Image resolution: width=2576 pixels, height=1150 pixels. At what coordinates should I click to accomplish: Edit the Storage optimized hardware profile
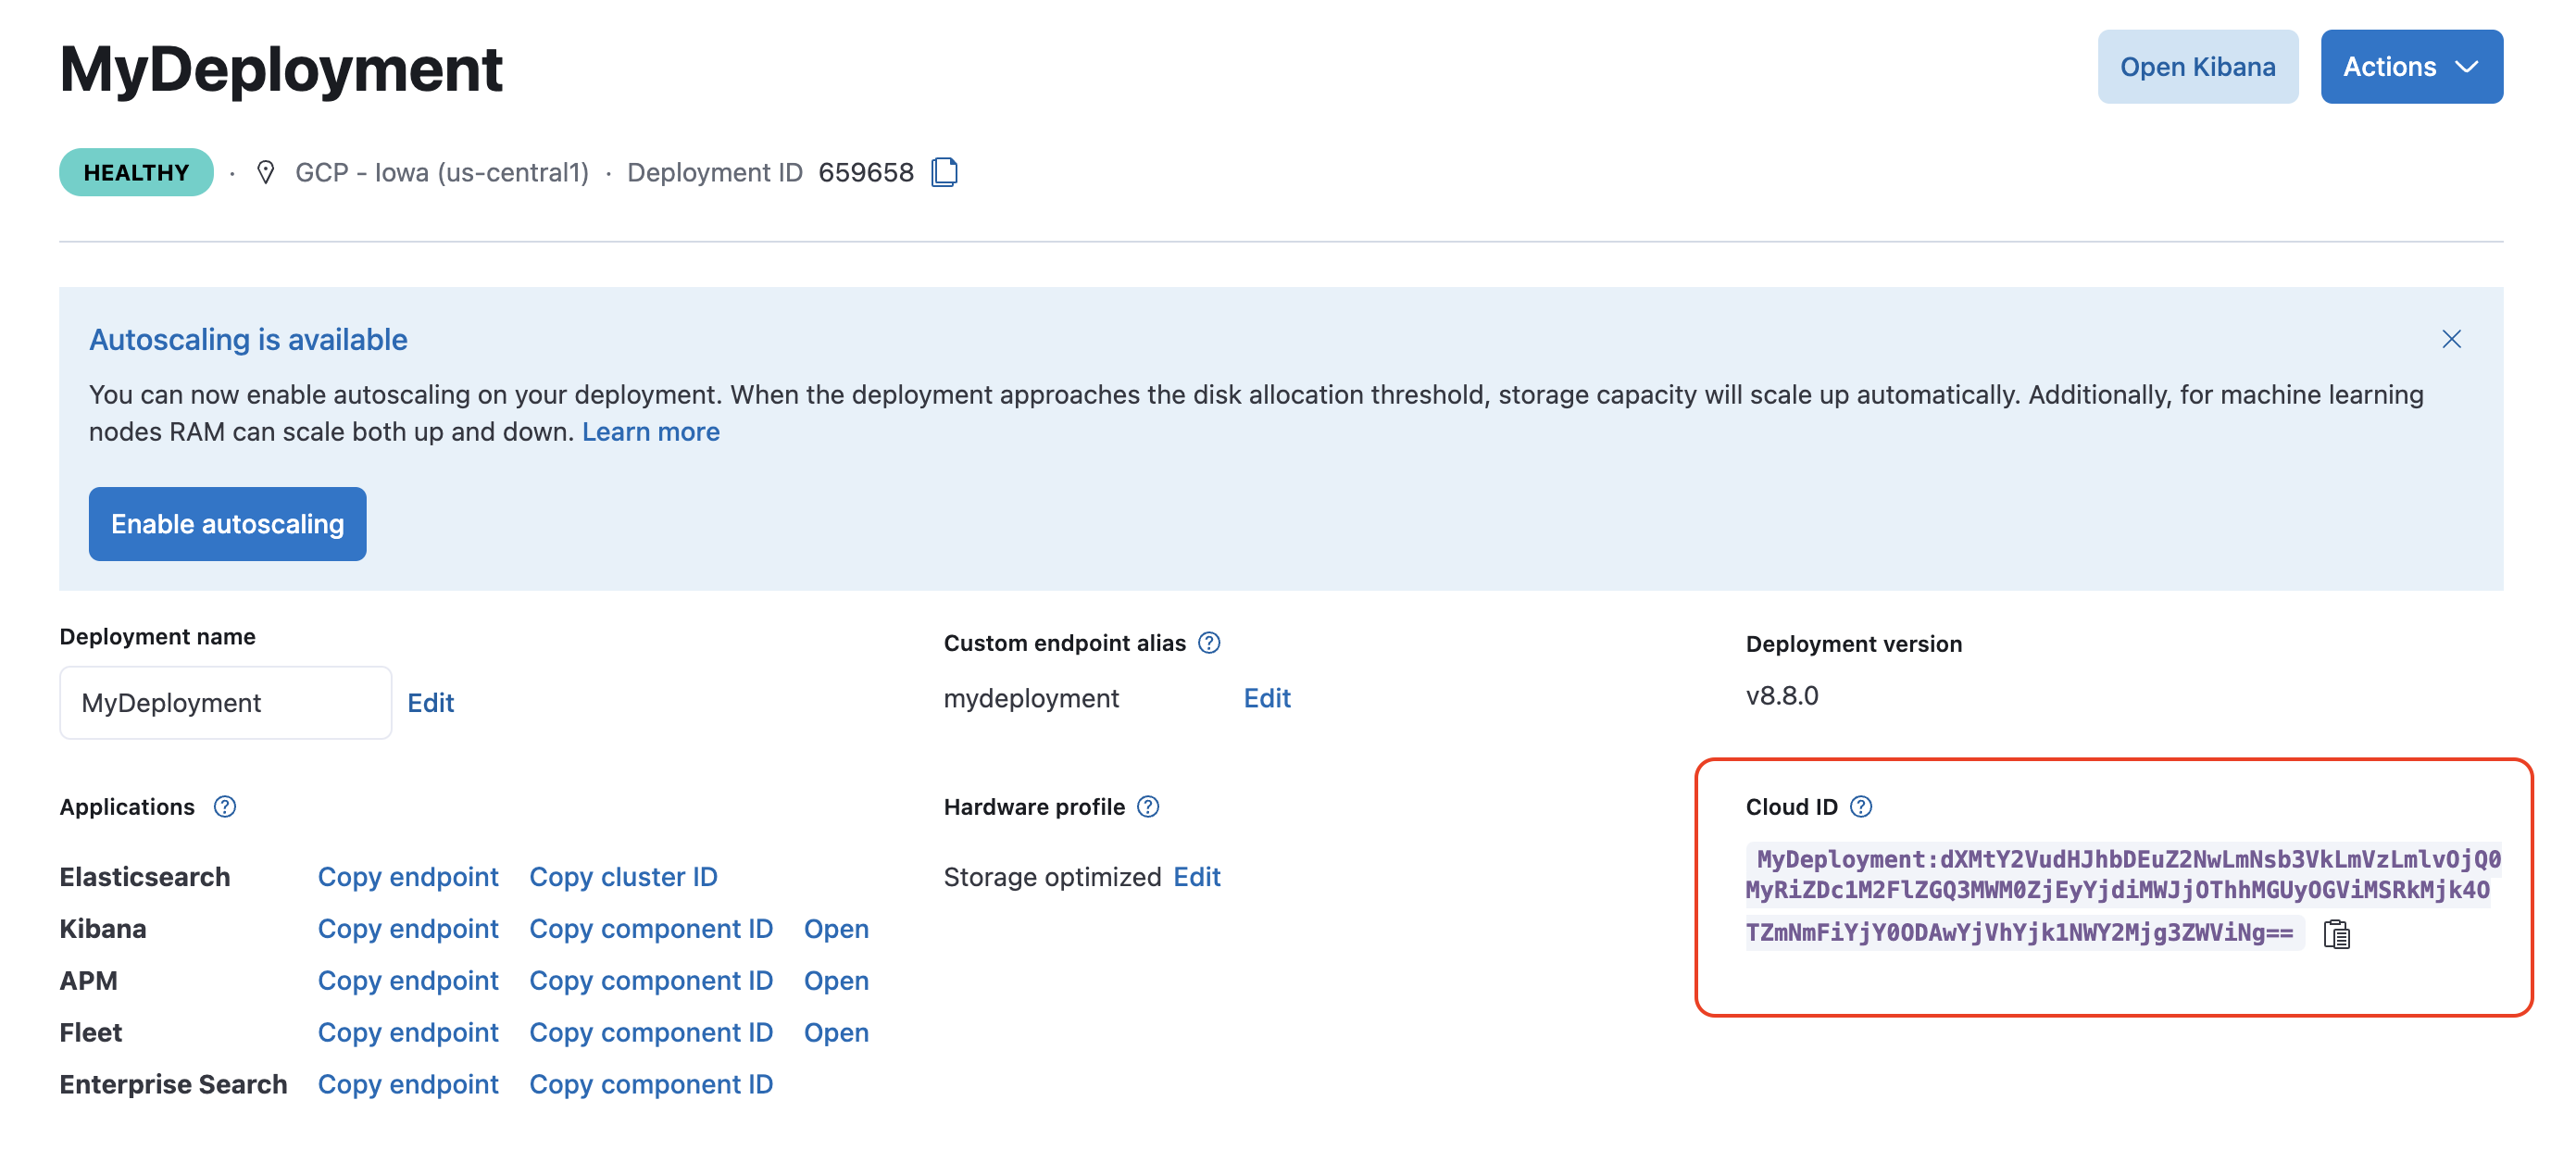tap(1196, 876)
